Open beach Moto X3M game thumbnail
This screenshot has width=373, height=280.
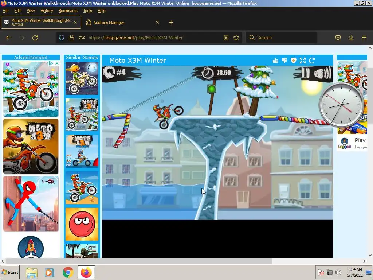point(82,188)
